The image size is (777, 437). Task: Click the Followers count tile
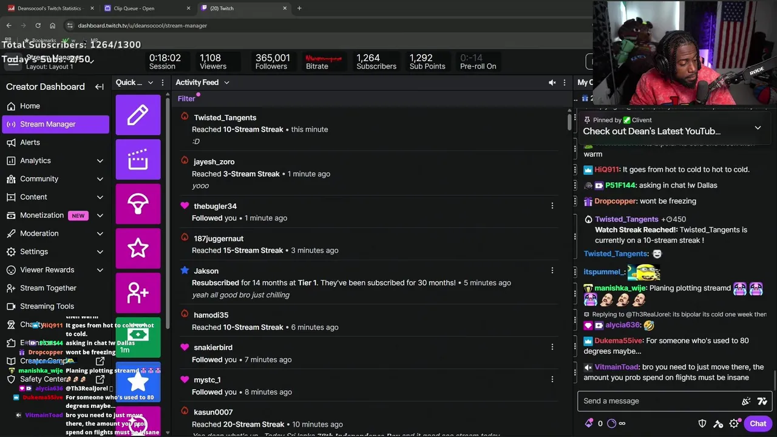(x=272, y=62)
